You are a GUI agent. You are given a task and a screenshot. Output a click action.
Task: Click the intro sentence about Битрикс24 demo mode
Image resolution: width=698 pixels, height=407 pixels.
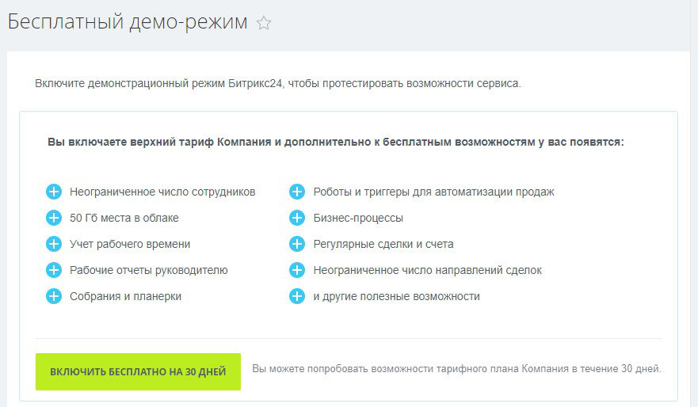[278, 83]
